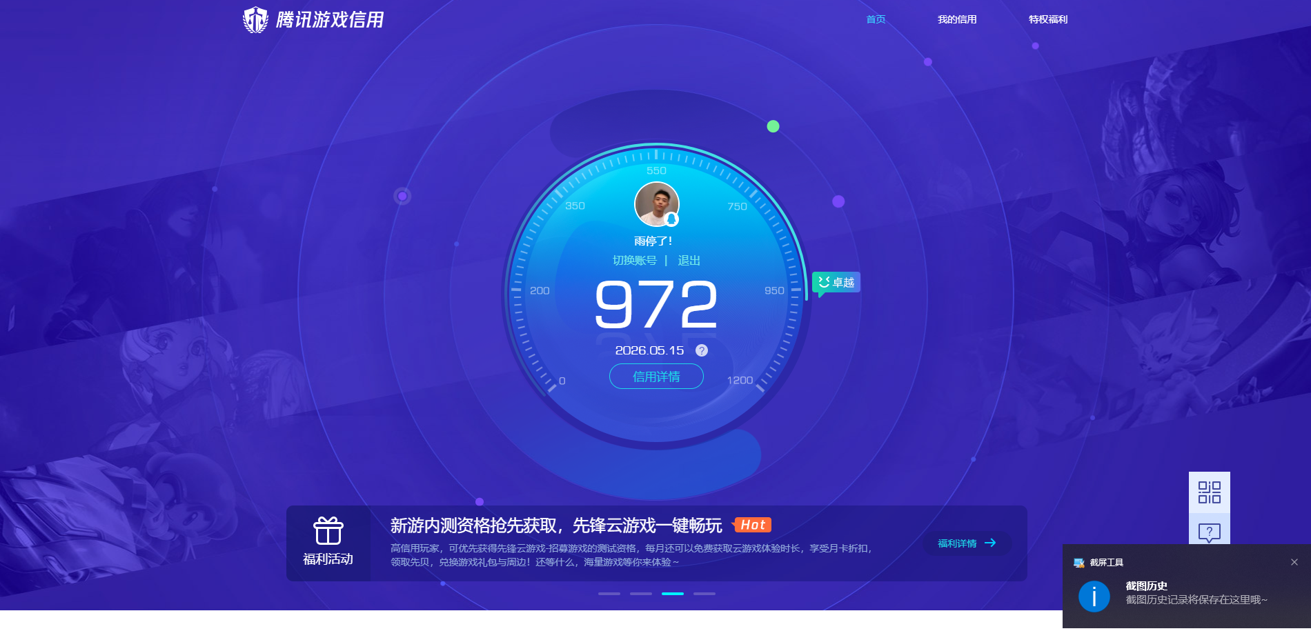Click the 卓越 credit level badge
The image size is (1311, 631).
[x=836, y=283]
